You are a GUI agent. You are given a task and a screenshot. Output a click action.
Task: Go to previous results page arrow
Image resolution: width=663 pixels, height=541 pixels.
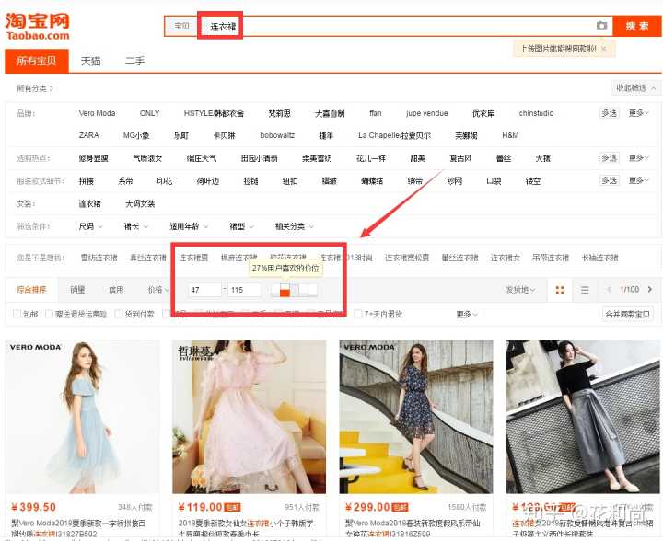pyautogui.click(x=608, y=290)
